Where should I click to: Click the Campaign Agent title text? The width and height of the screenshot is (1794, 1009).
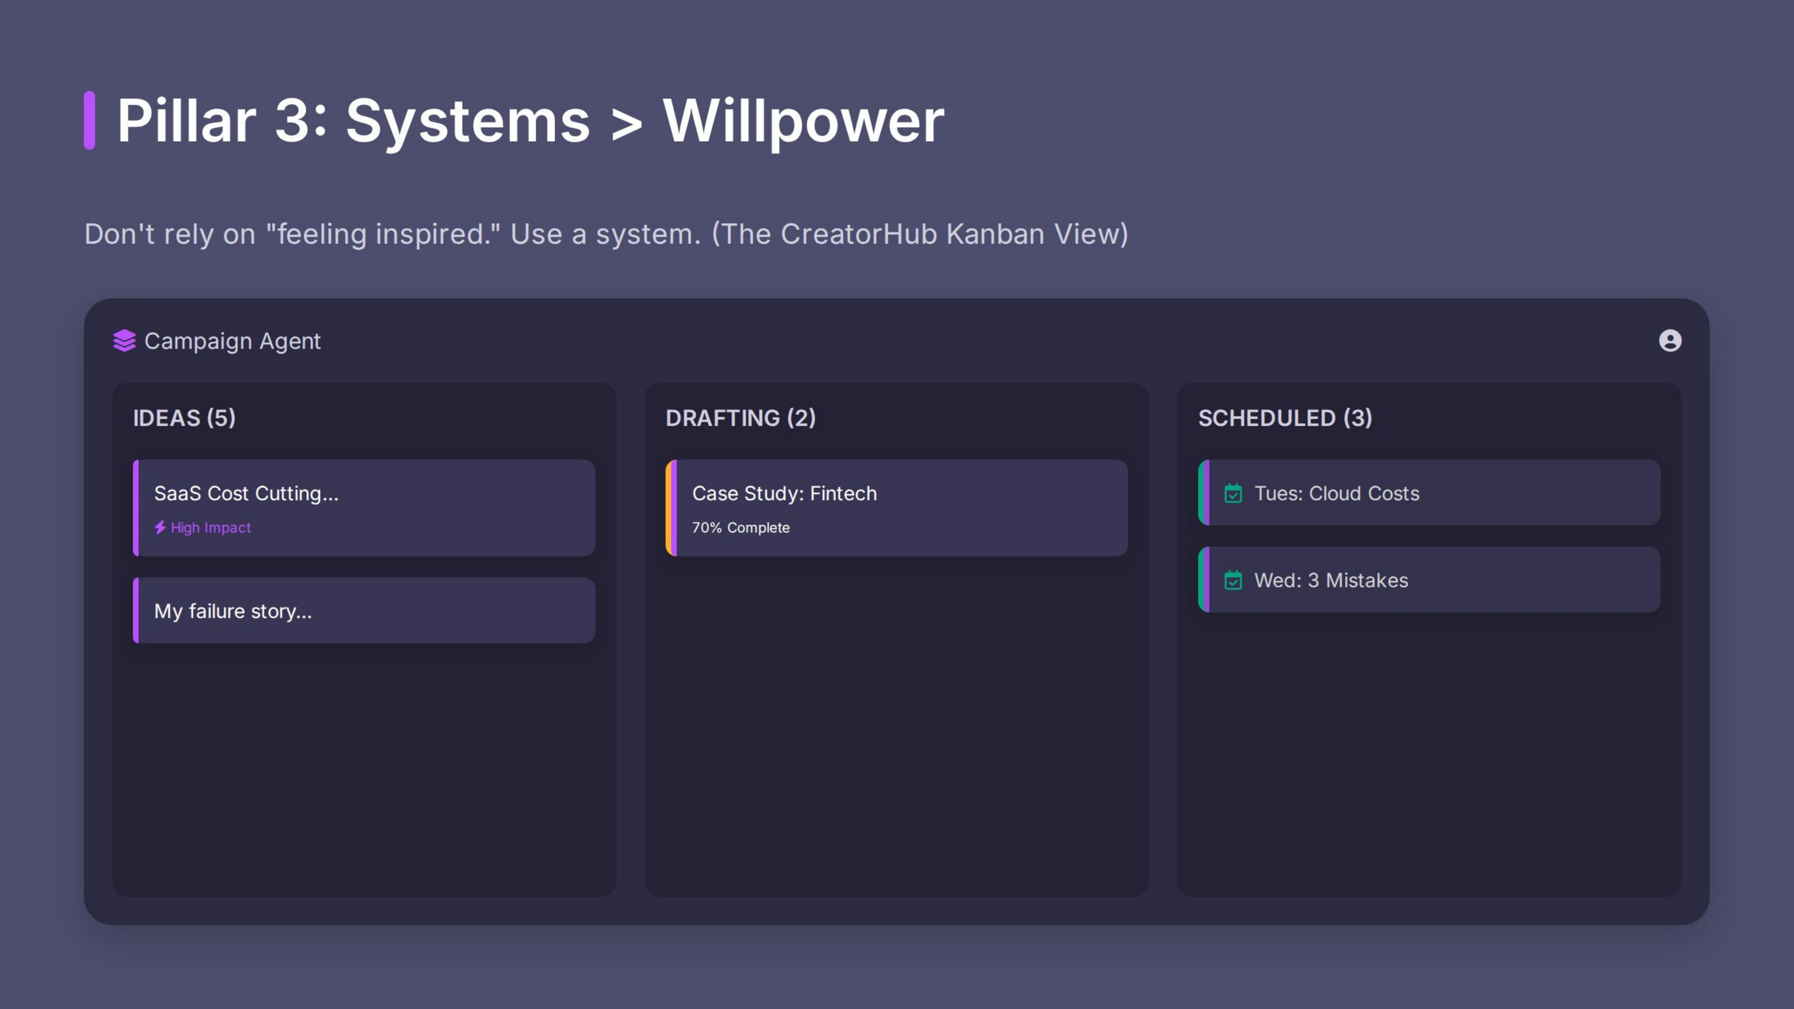pos(232,341)
